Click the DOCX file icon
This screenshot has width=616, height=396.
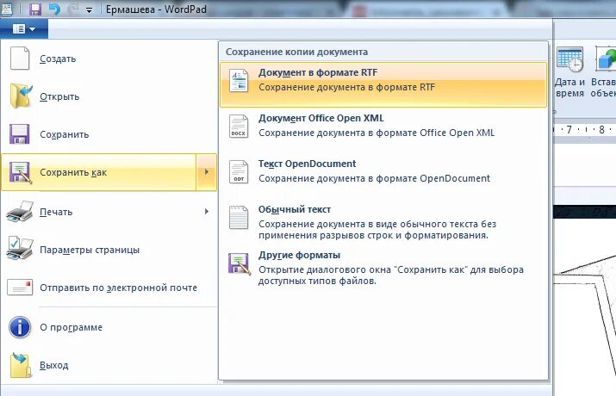[x=239, y=126]
